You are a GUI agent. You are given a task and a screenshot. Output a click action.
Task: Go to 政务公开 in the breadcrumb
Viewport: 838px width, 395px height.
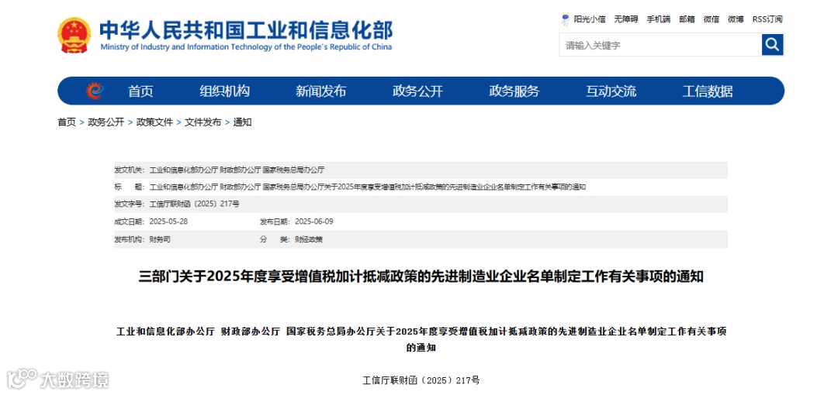[106, 122]
